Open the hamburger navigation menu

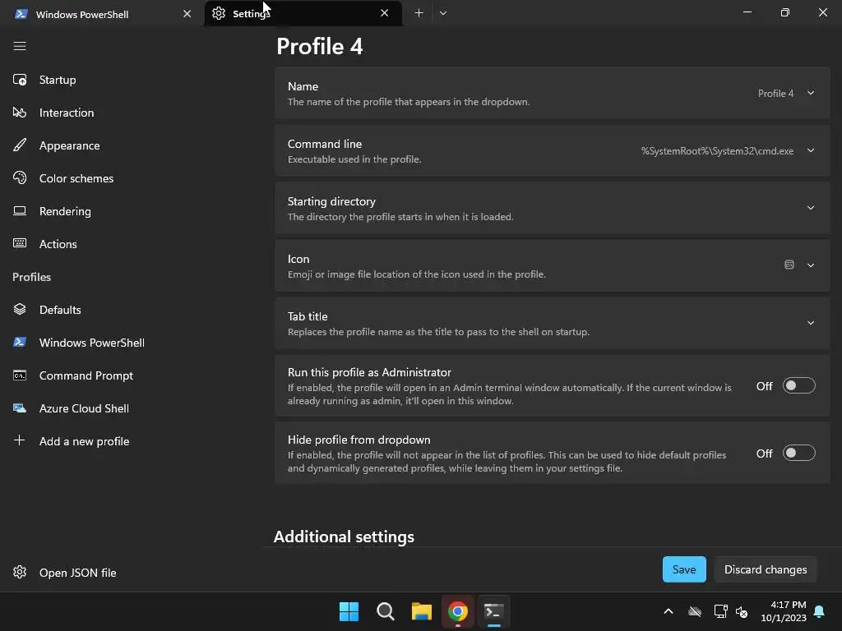tap(20, 46)
